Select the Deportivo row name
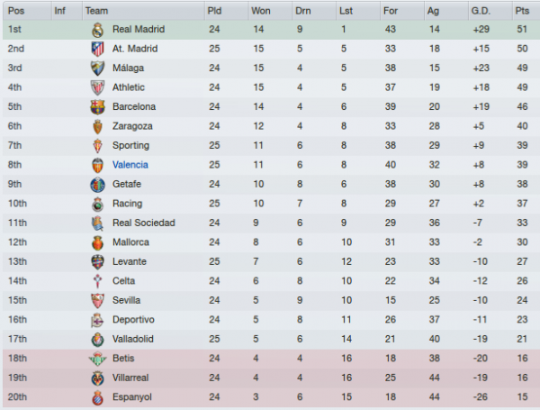540x410 pixels. pos(133,320)
